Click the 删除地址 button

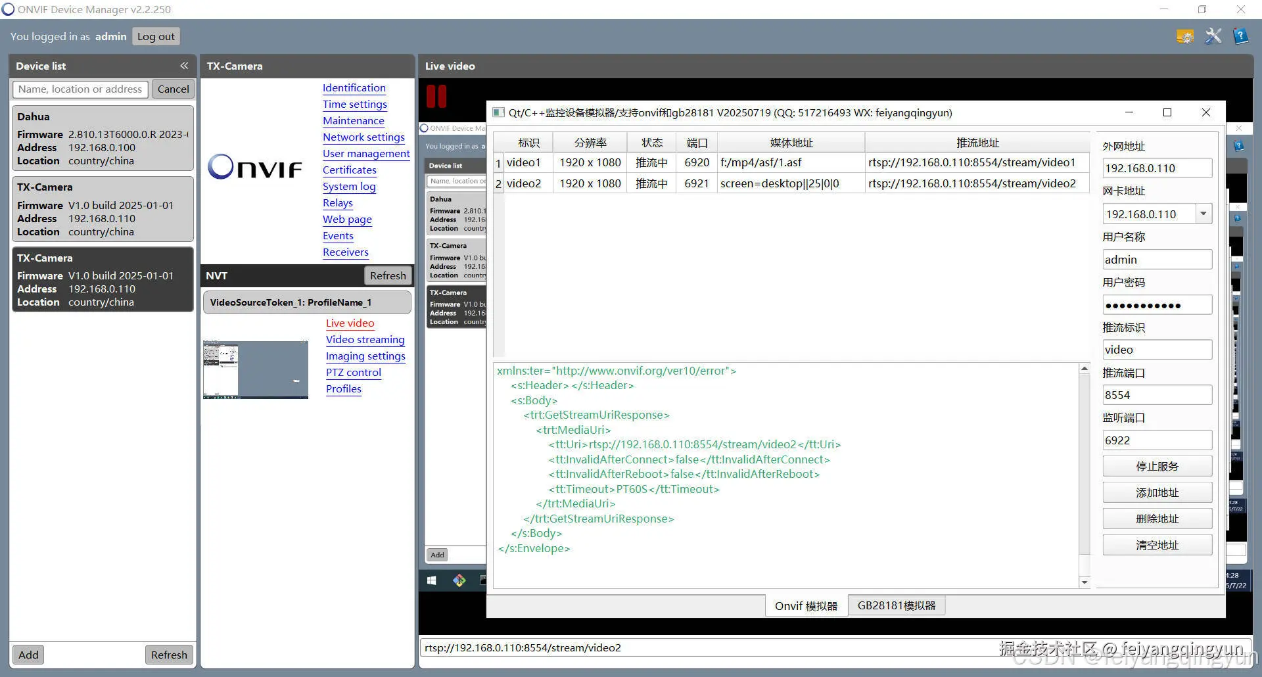1157,519
